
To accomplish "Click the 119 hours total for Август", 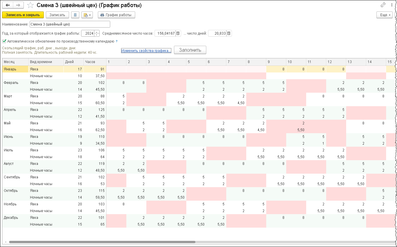I will coord(95,164).
